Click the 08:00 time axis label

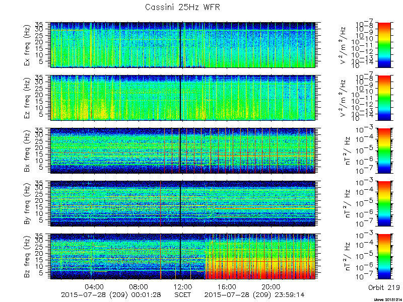point(139,286)
